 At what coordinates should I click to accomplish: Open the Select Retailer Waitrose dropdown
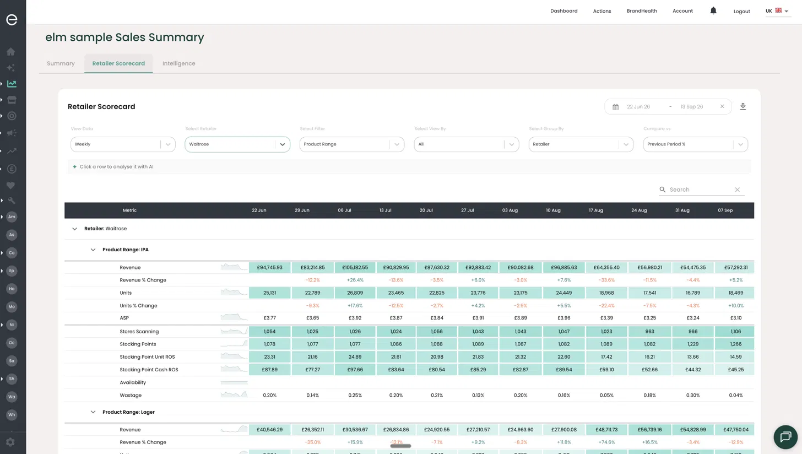[237, 144]
